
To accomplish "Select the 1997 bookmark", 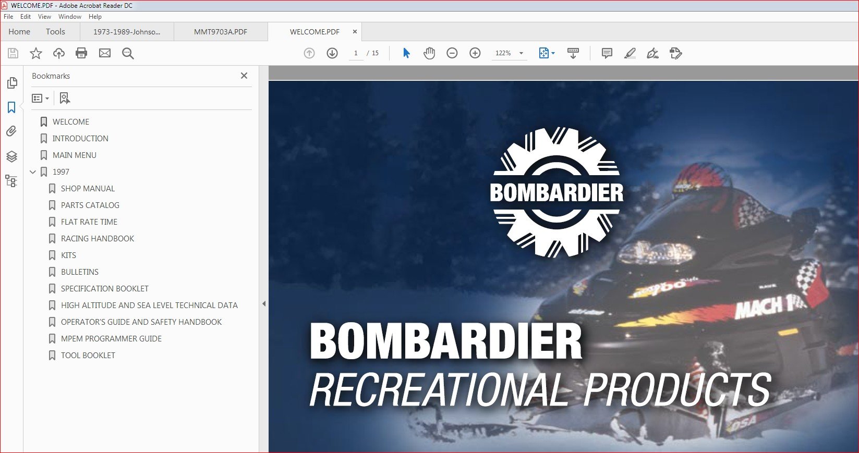I will 61,172.
